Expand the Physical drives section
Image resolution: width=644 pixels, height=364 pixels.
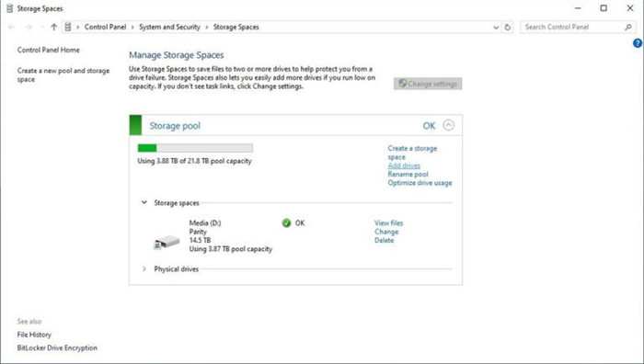144,268
